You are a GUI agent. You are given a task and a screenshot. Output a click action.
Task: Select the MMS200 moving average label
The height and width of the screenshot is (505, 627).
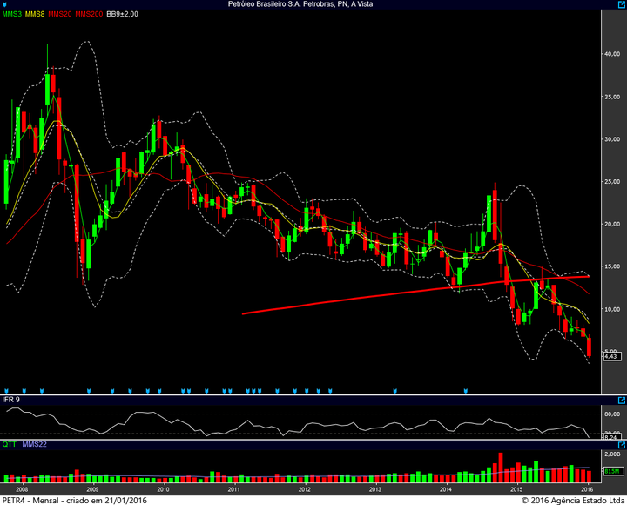point(89,14)
